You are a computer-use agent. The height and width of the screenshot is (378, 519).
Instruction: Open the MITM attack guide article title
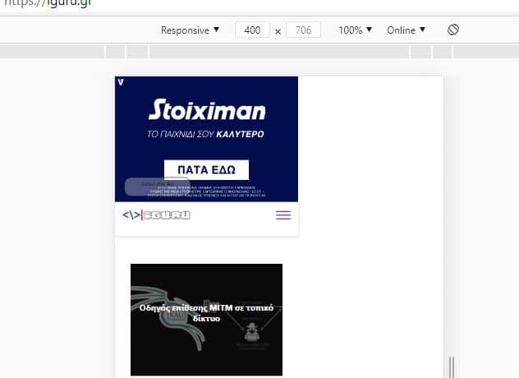coord(207,313)
